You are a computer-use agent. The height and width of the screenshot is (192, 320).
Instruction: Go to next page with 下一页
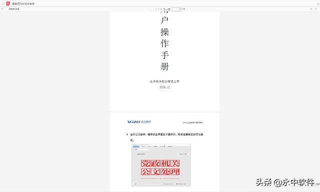[x=165, y=9]
